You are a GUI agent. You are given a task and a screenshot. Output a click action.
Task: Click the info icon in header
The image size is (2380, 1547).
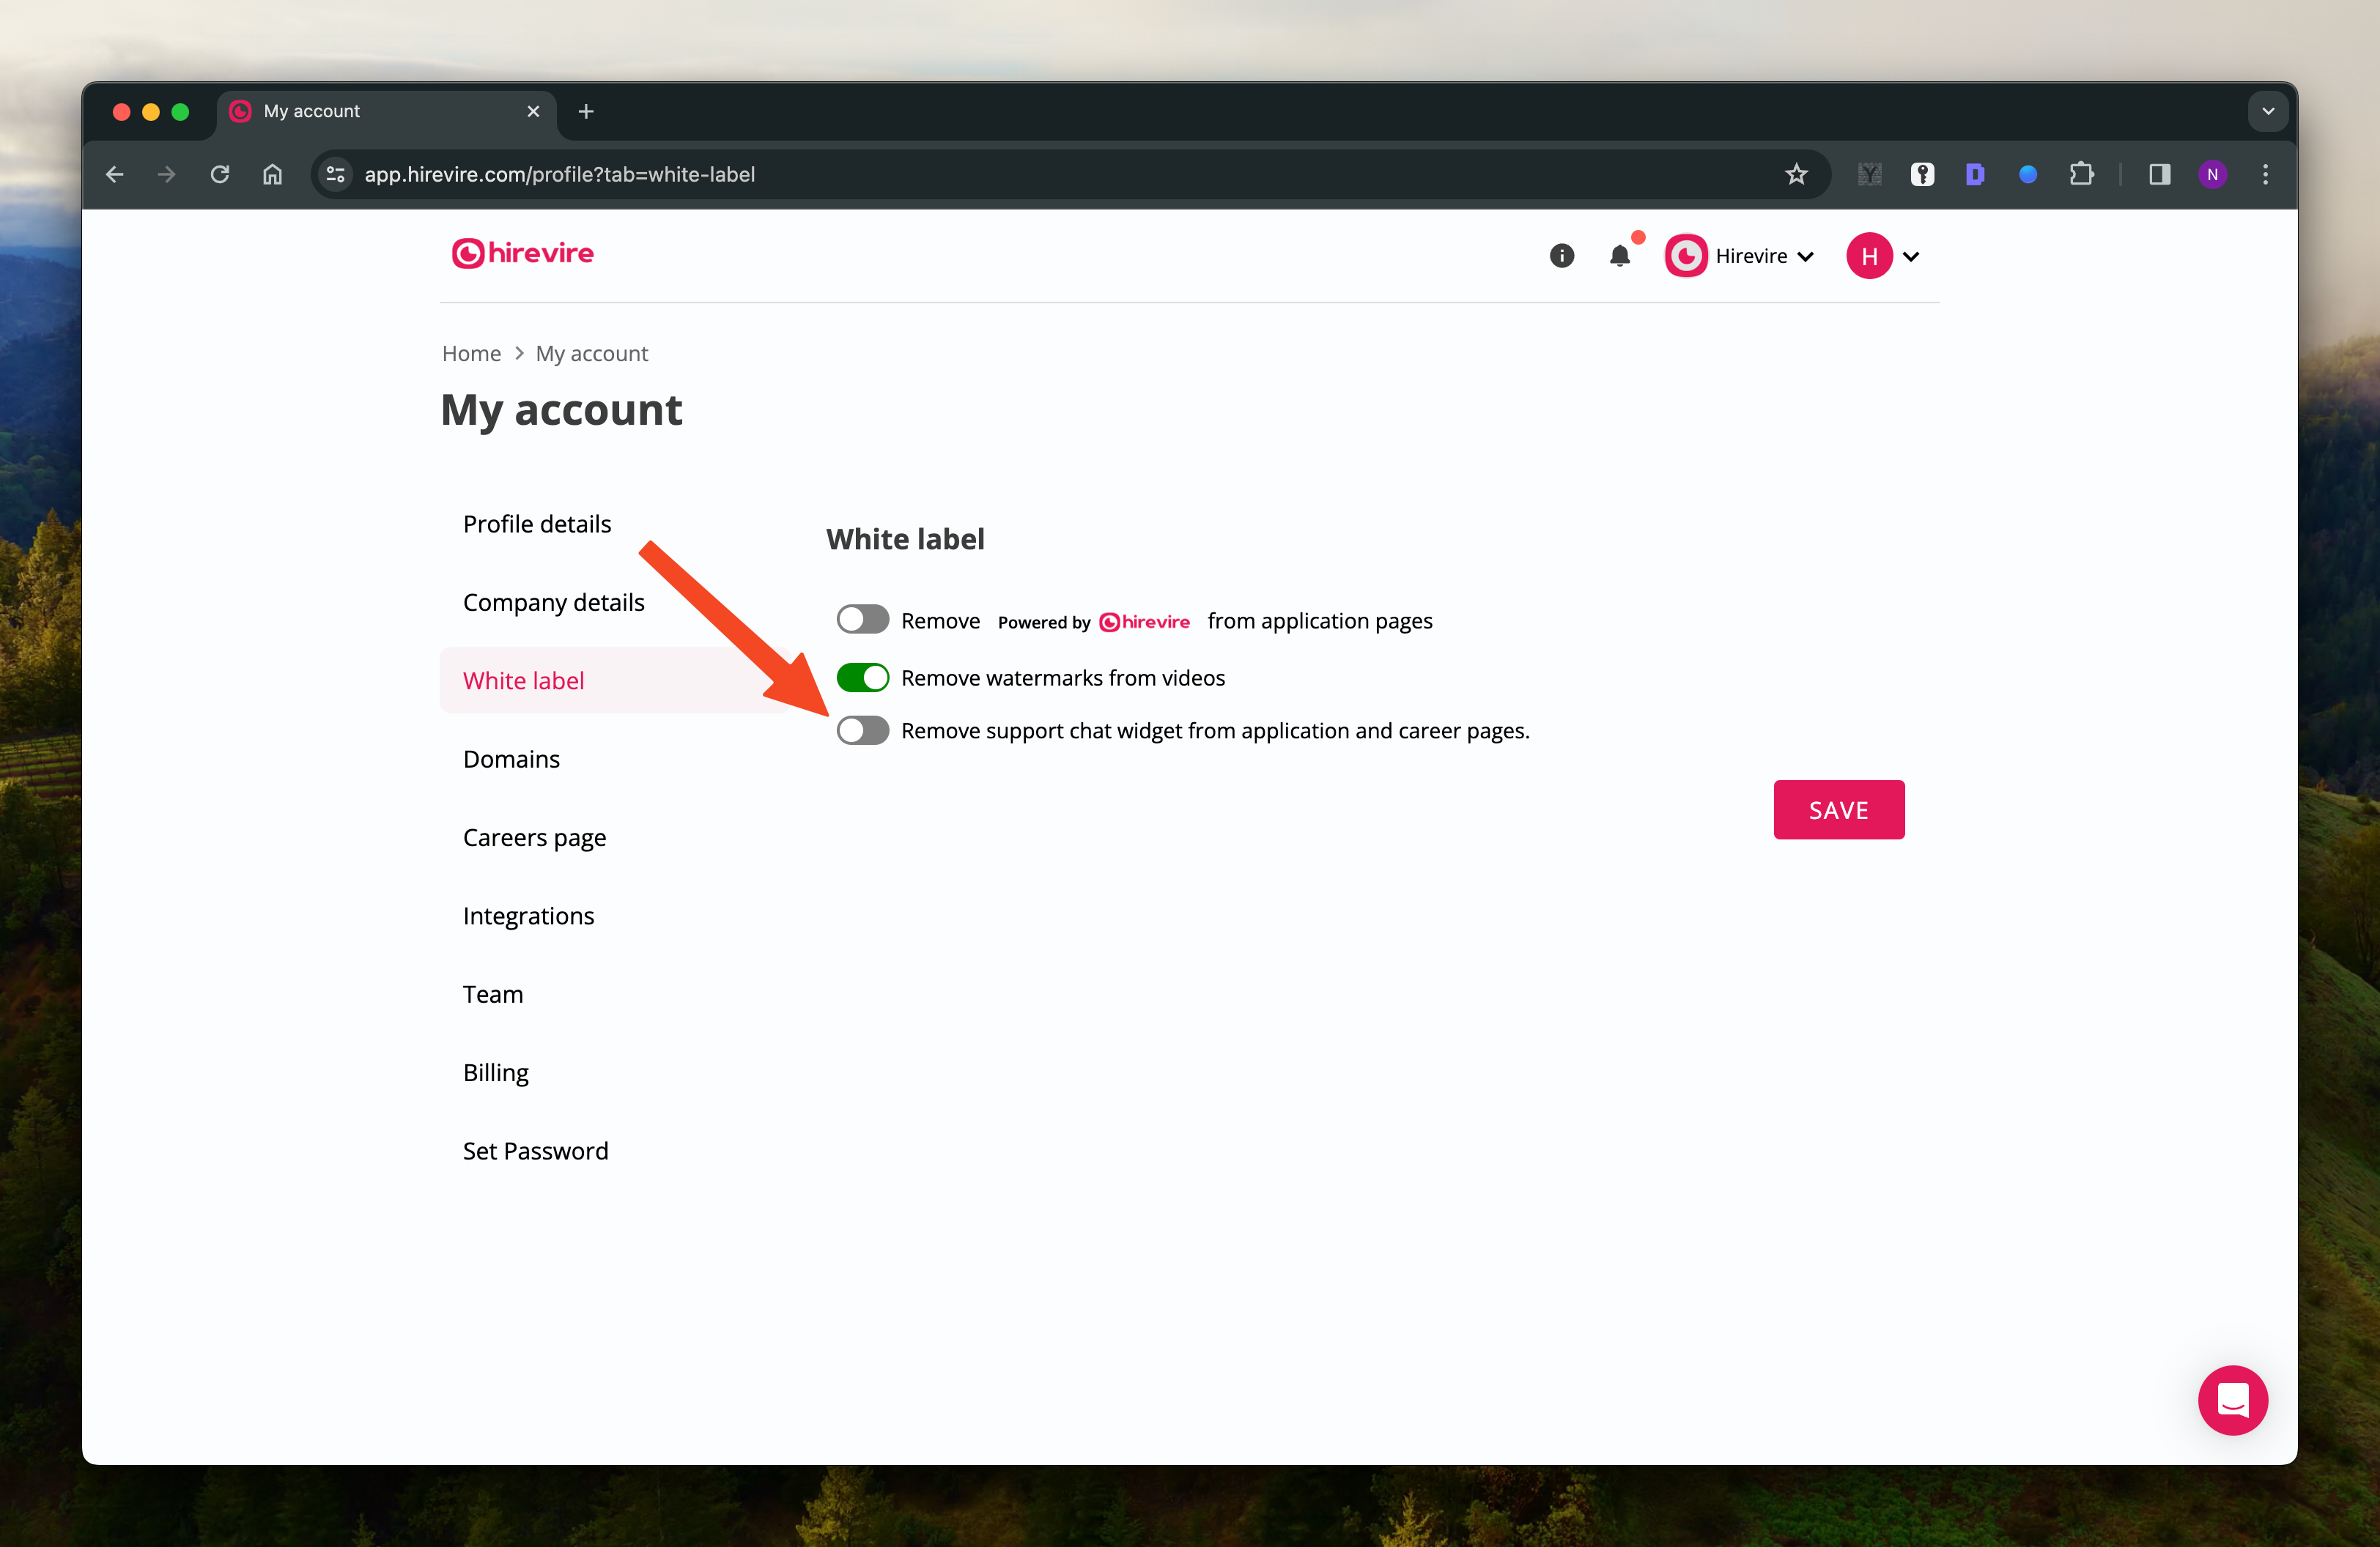pyautogui.click(x=1561, y=256)
